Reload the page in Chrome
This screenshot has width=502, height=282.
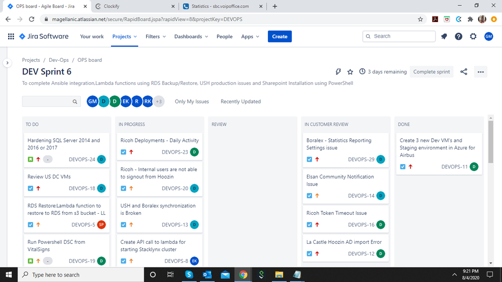31,19
